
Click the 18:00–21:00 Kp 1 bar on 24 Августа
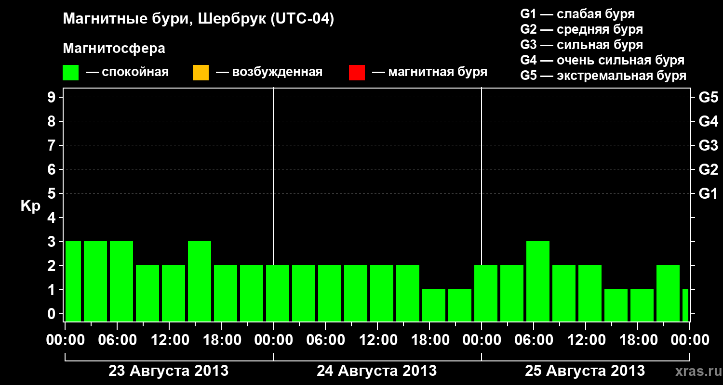[x=434, y=305]
